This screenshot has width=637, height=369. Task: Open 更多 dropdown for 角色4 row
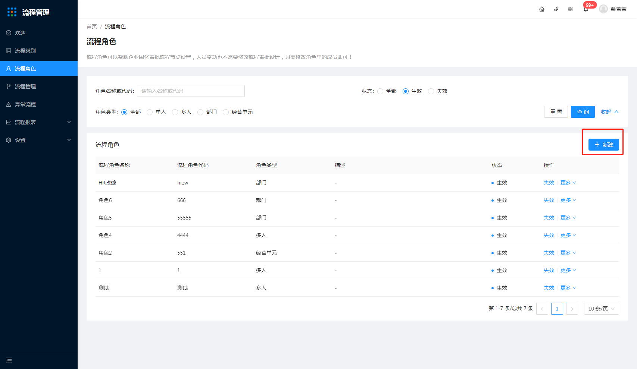tap(568, 235)
